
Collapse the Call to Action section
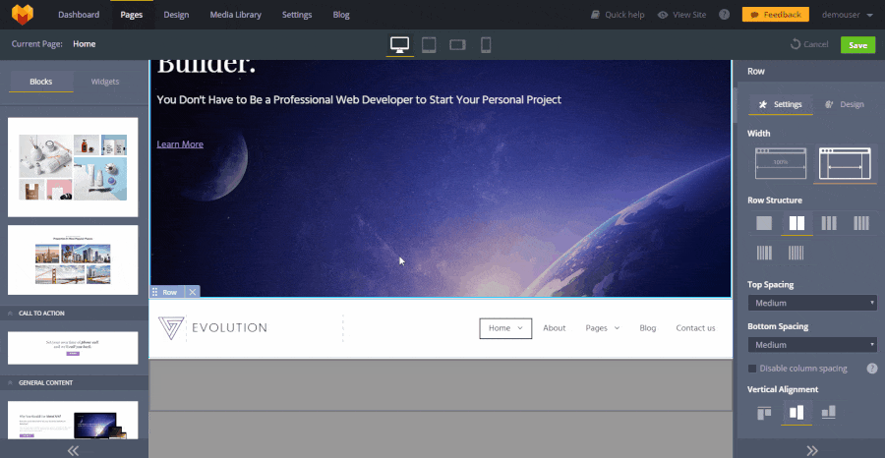[11, 314]
